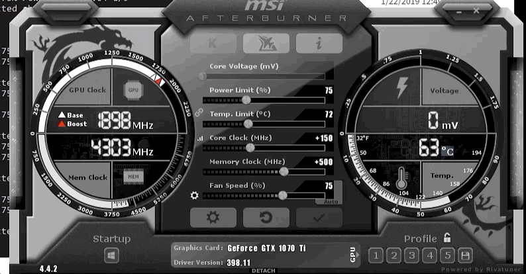Apply settings with the checkmark button
This screenshot has width=526, height=274.
pos(319,217)
